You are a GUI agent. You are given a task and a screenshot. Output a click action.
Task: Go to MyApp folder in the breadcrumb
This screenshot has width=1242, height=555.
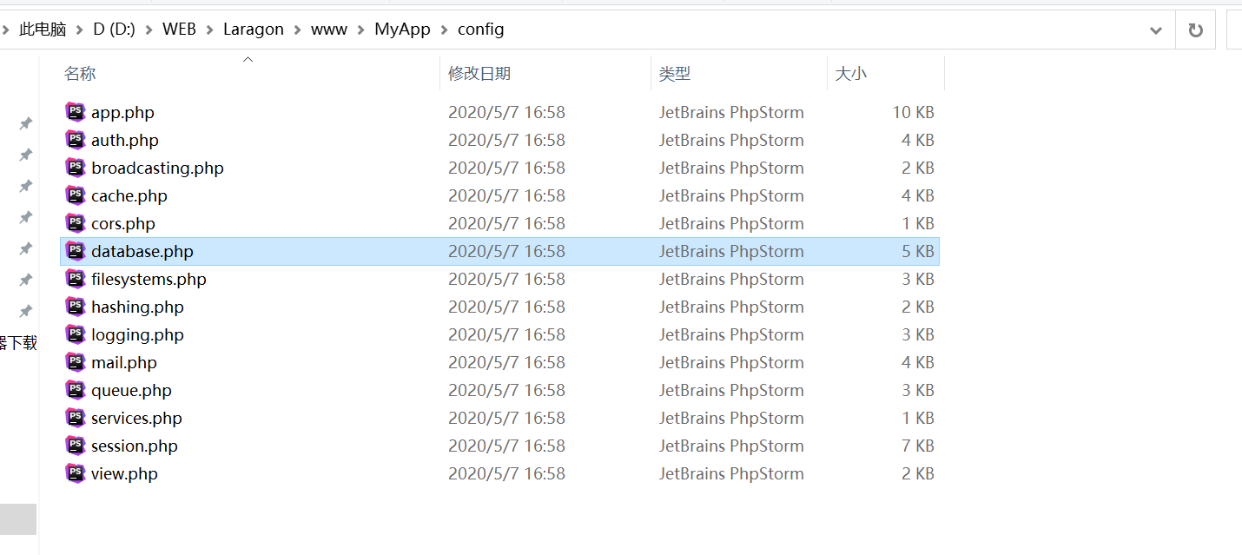[403, 30]
